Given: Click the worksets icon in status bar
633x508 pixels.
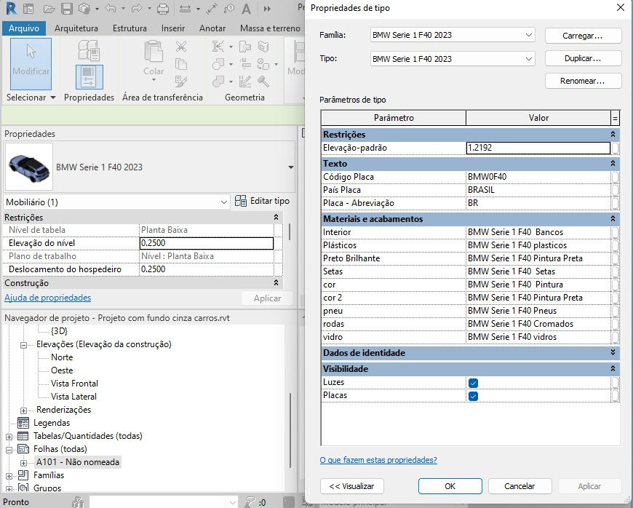Looking at the screenshot, I should tap(78, 502).
